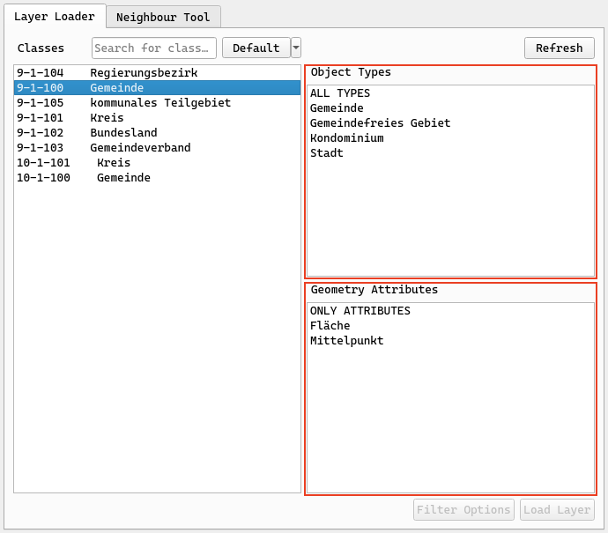Select class 9-1-105 kommunales Teilgebiet

click(157, 103)
